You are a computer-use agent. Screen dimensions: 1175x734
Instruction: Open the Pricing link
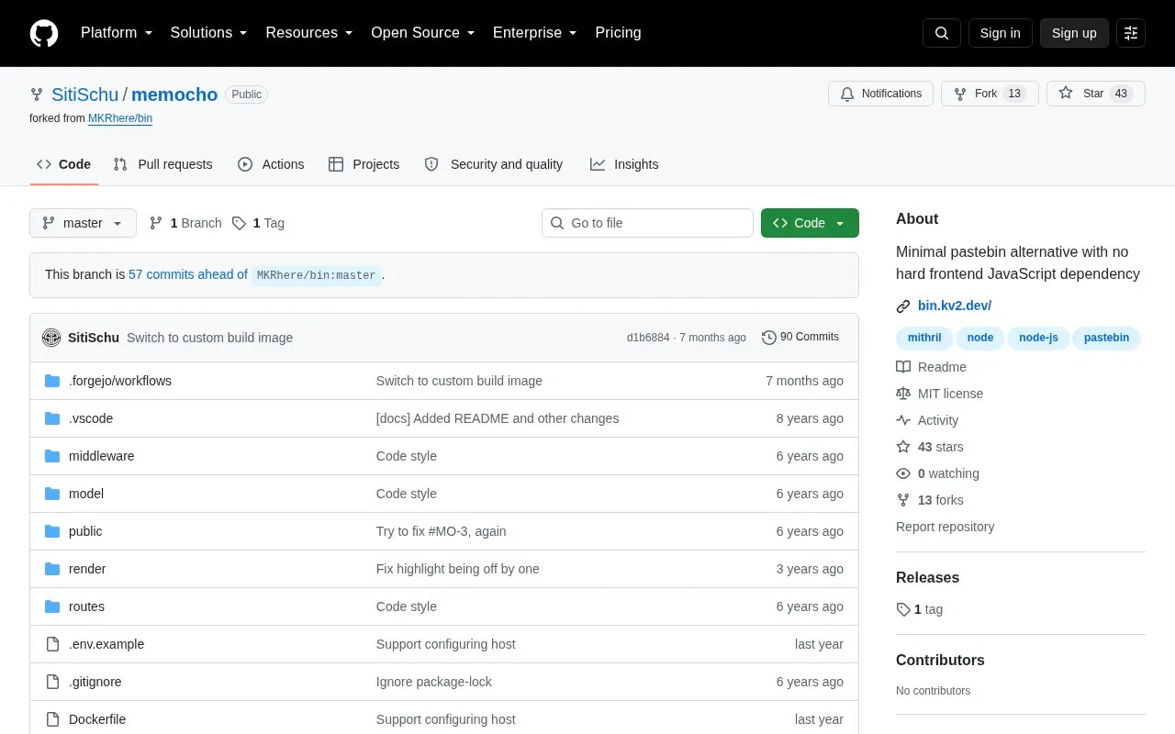point(618,33)
